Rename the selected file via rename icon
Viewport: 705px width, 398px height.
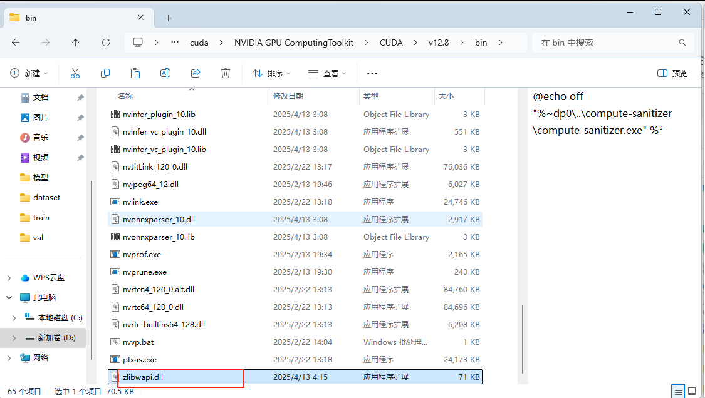165,73
